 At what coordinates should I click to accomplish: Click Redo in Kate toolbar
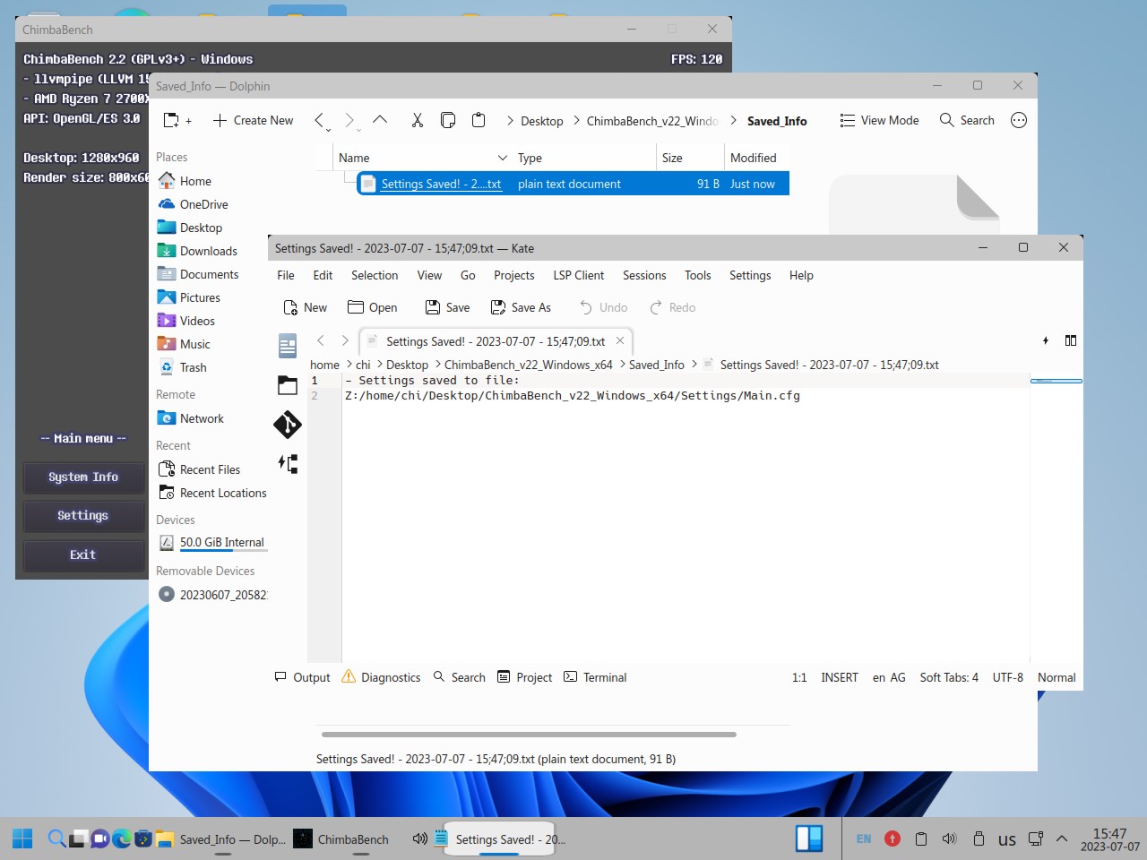point(672,307)
